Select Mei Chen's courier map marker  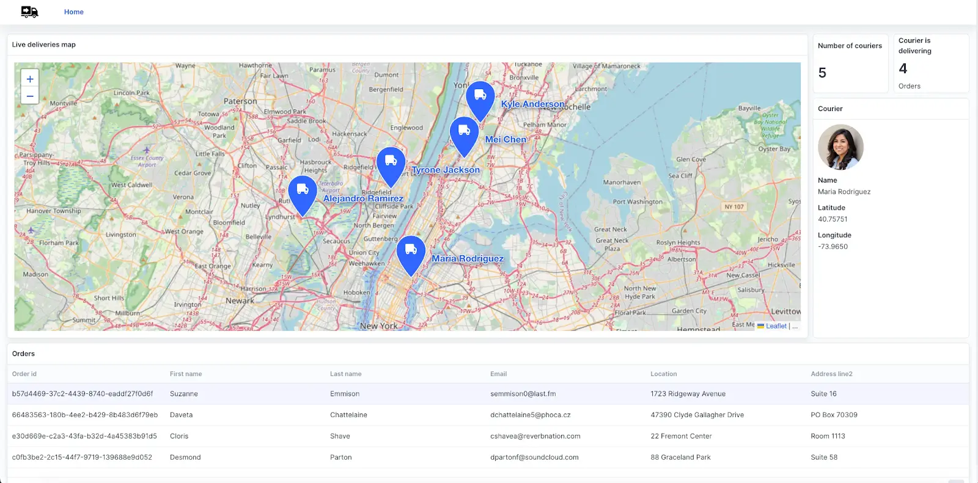pos(464,137)
